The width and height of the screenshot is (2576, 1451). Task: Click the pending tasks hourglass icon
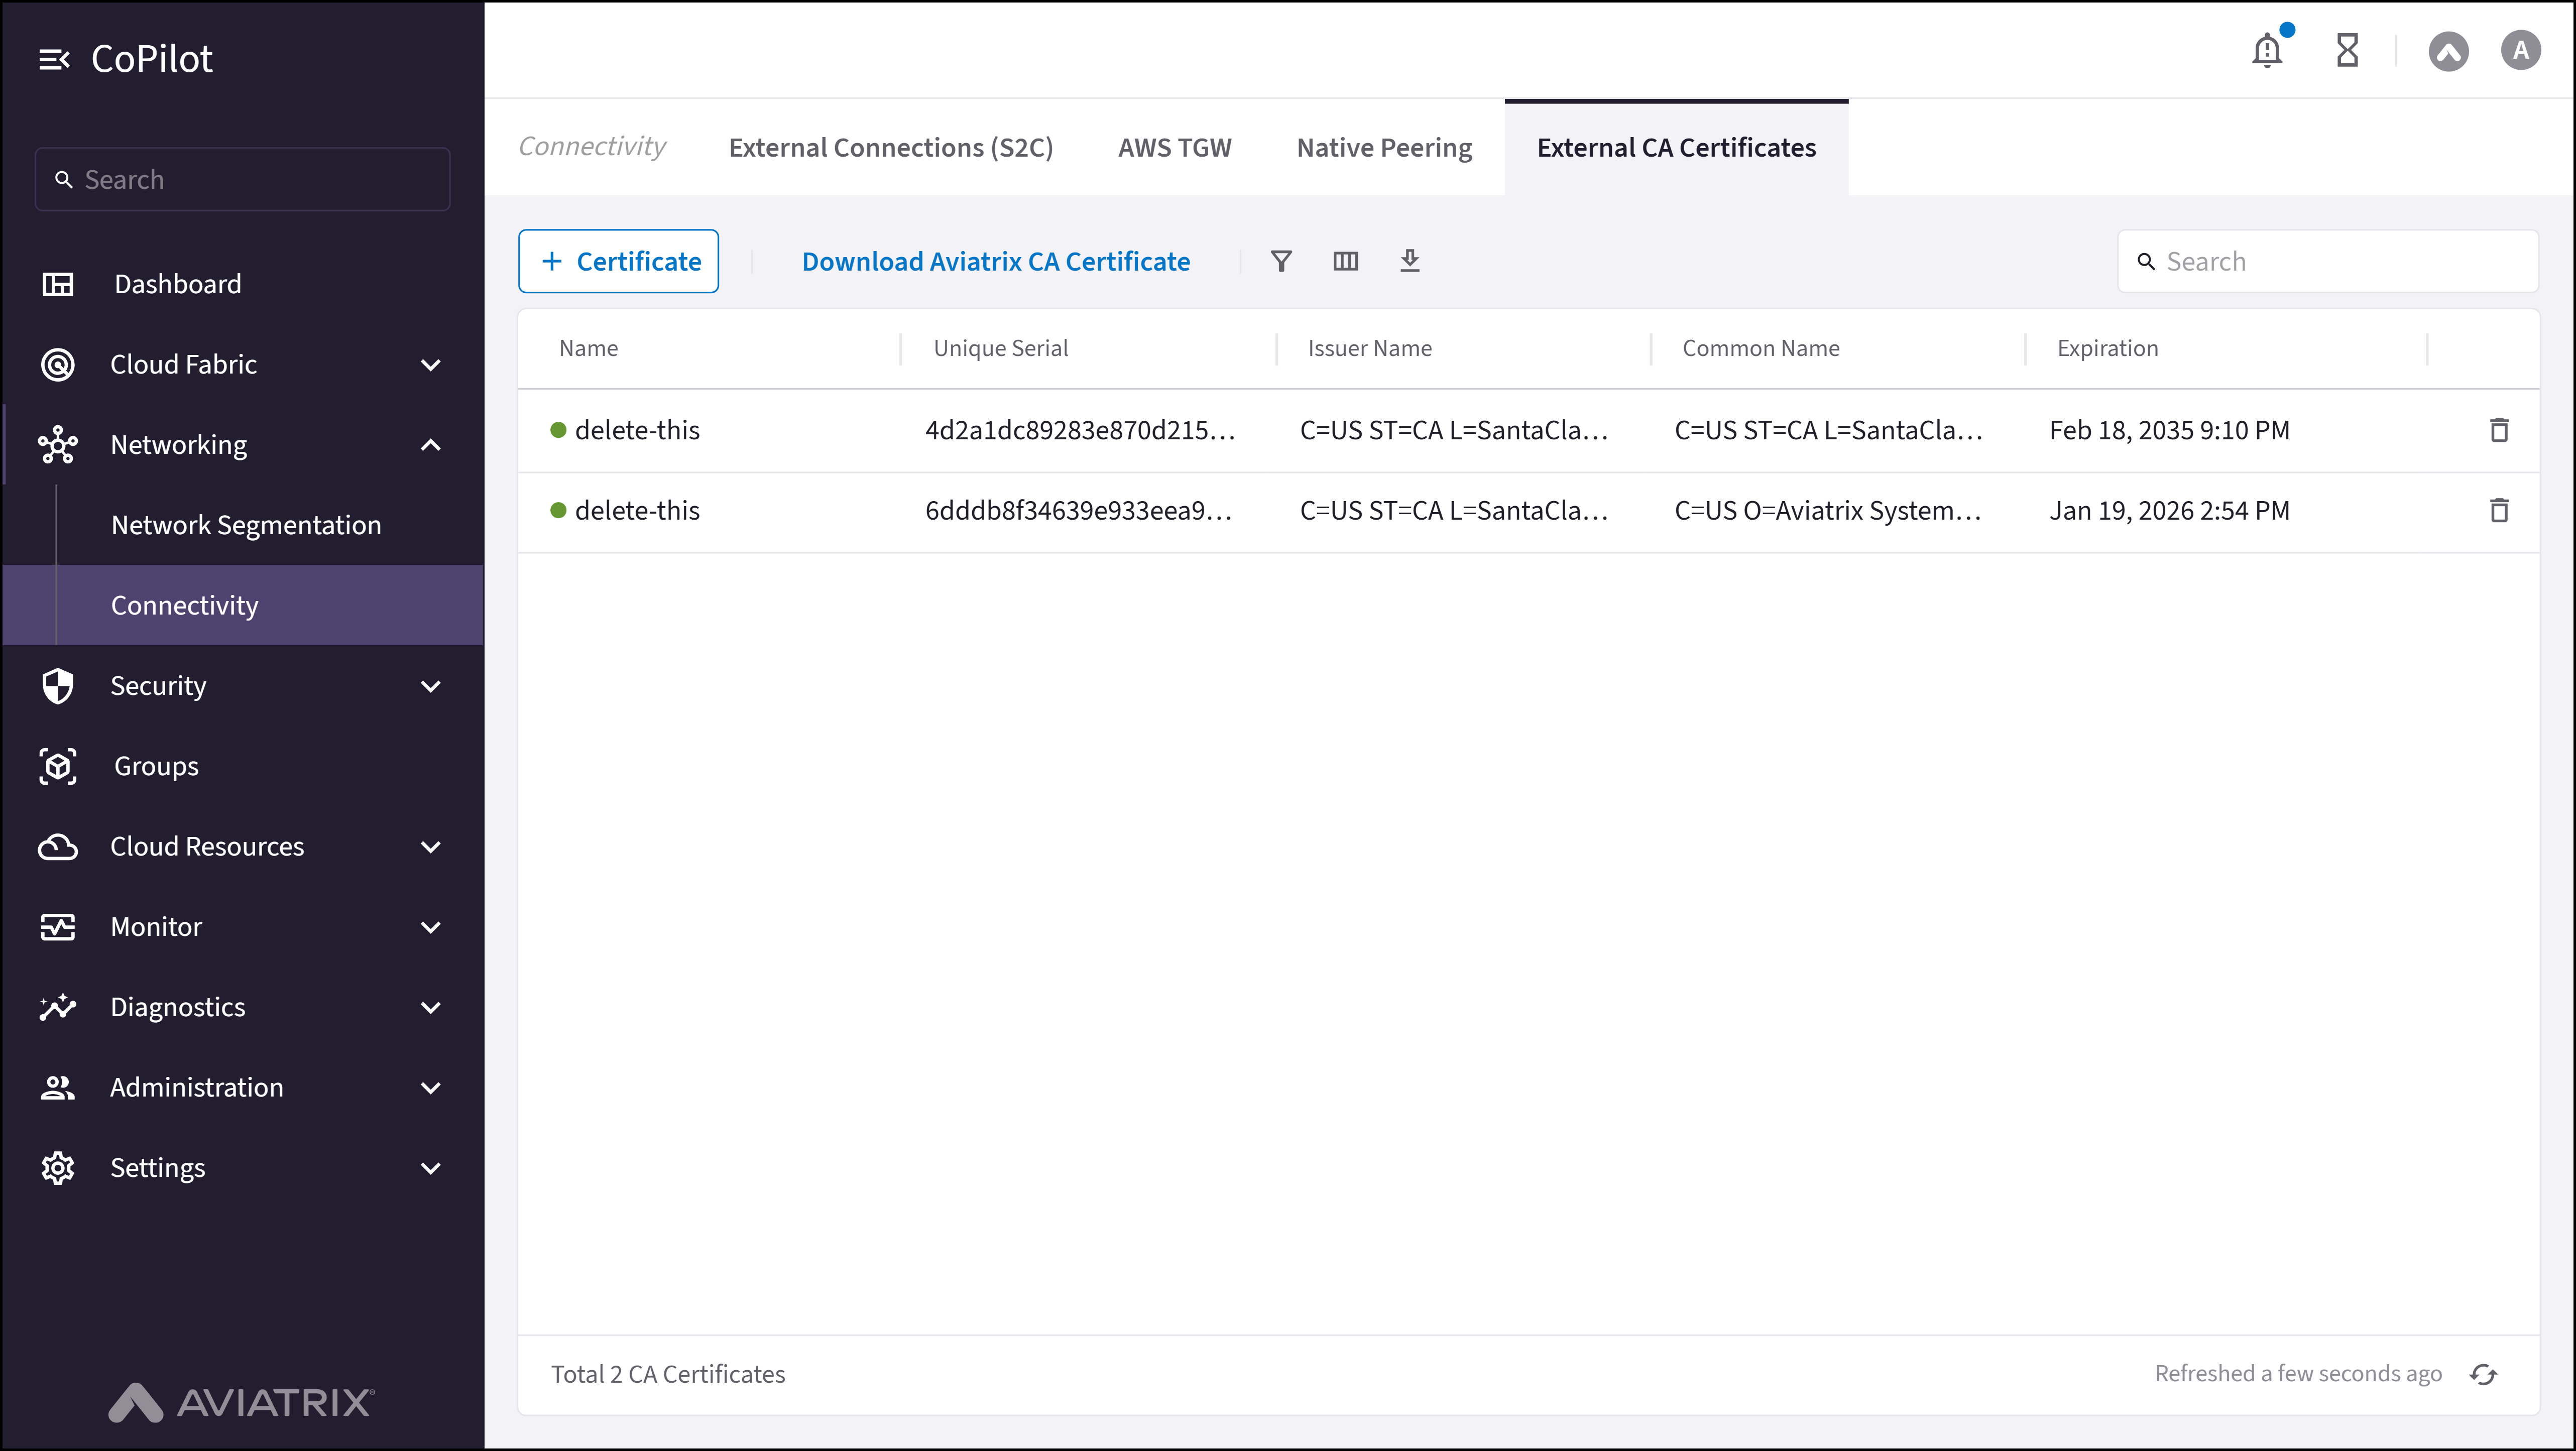point(2347,50)
